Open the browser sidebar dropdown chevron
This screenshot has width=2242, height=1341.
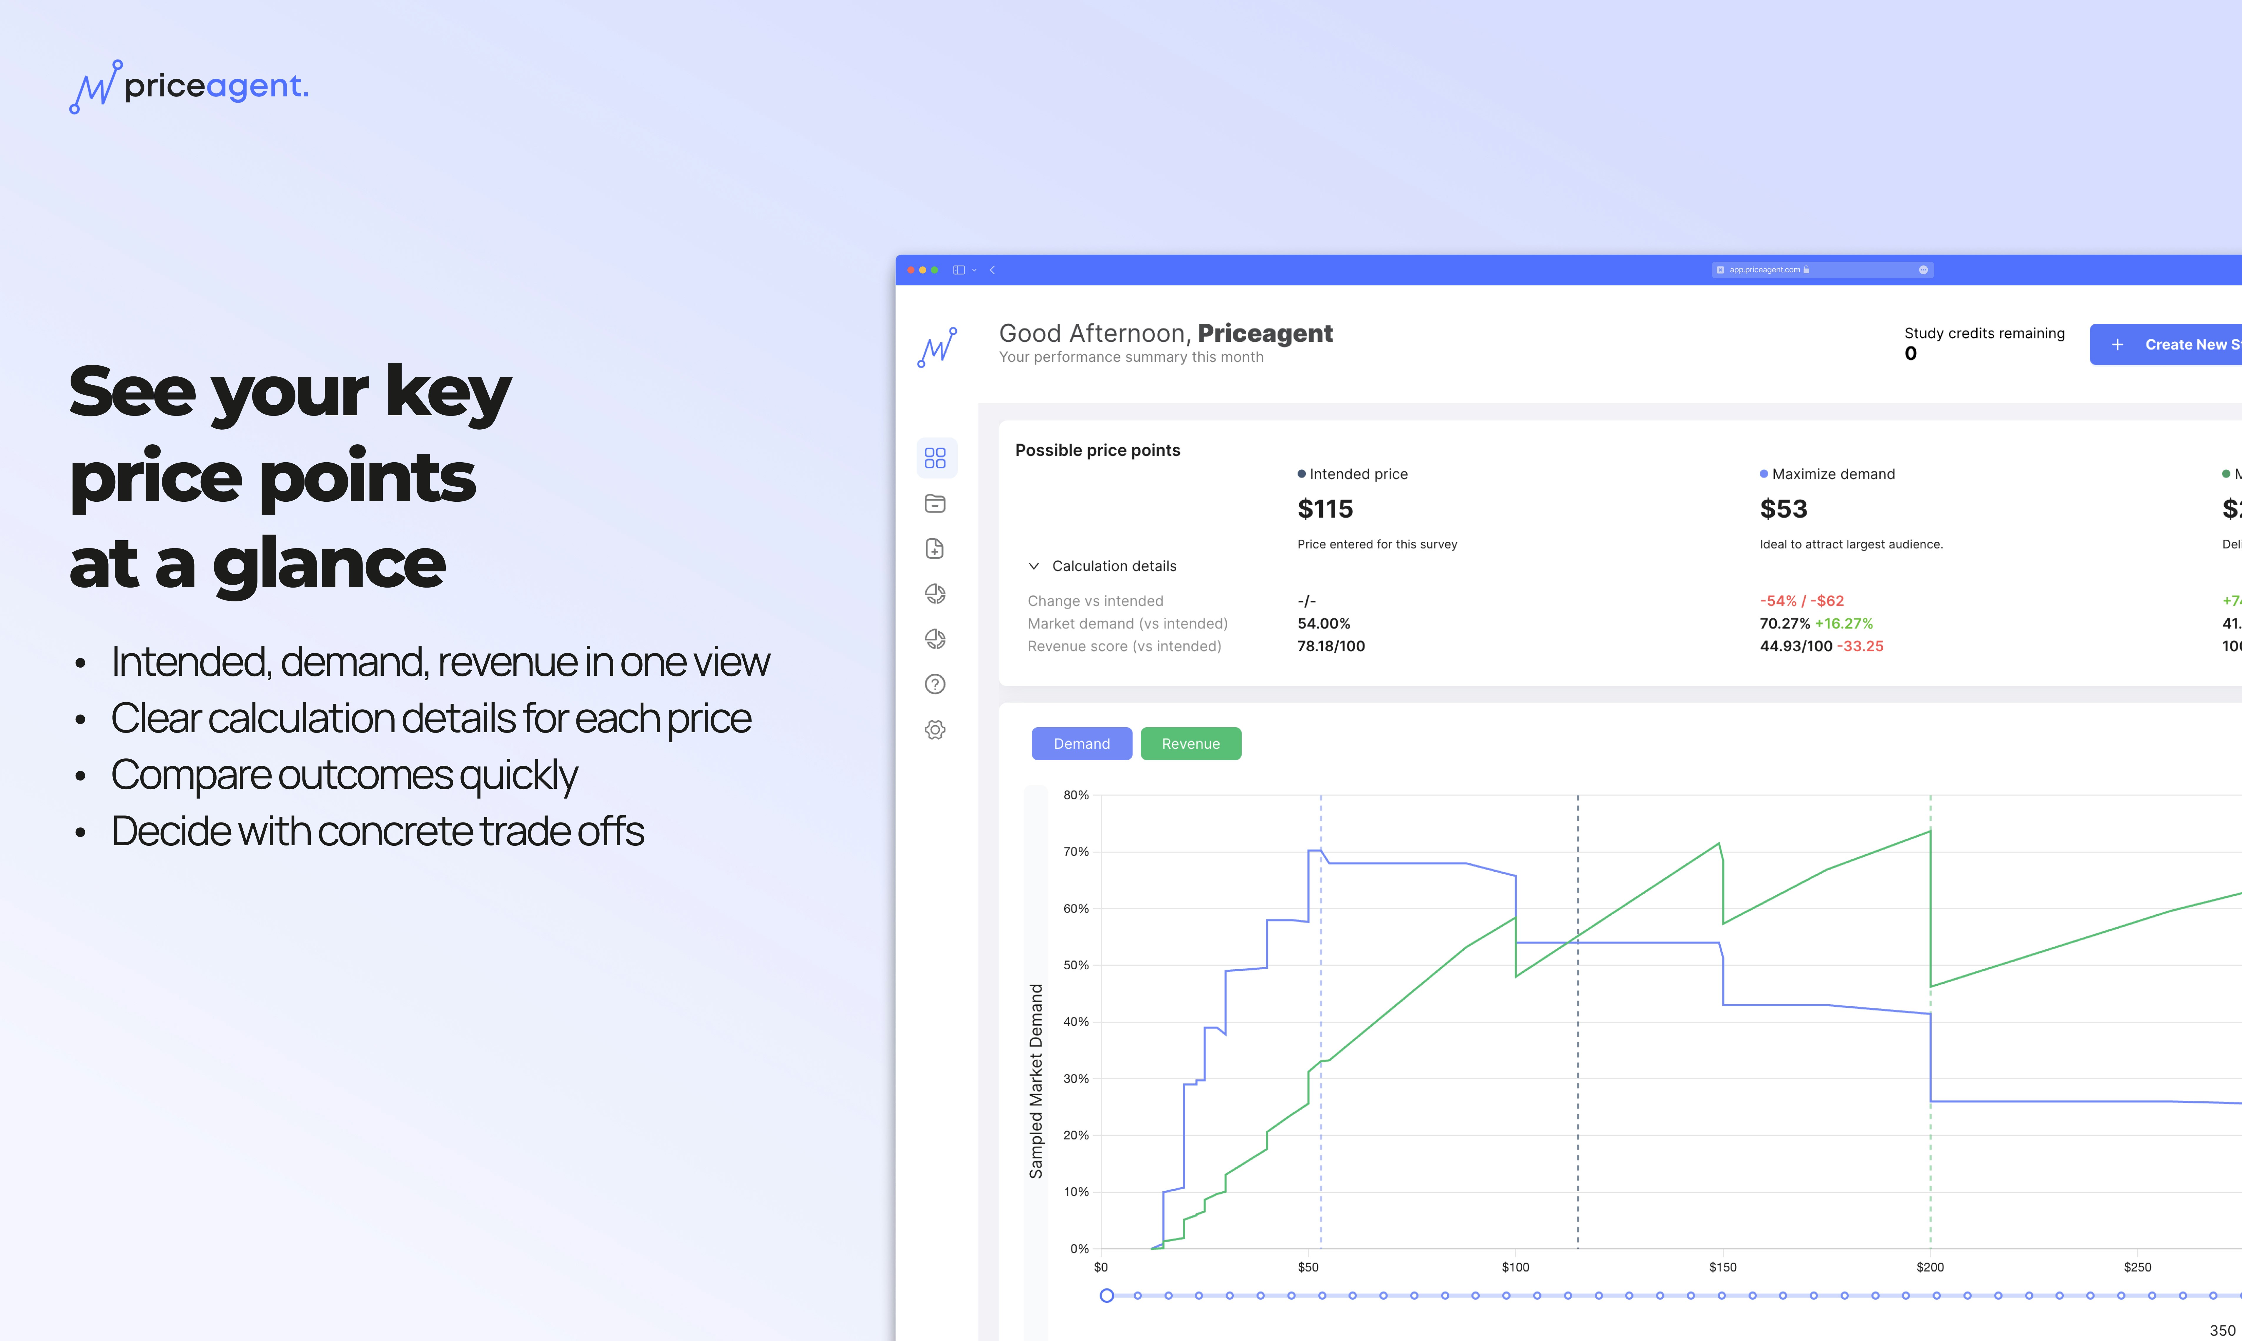click(974, 270)
